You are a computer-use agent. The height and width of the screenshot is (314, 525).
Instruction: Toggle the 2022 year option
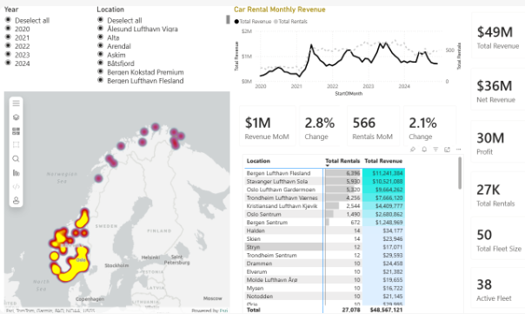[x=8, y=45]
